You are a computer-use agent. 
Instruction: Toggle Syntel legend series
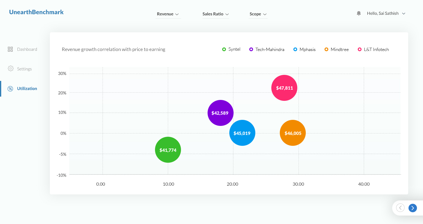pyautogui.click(x=231, y=49)
